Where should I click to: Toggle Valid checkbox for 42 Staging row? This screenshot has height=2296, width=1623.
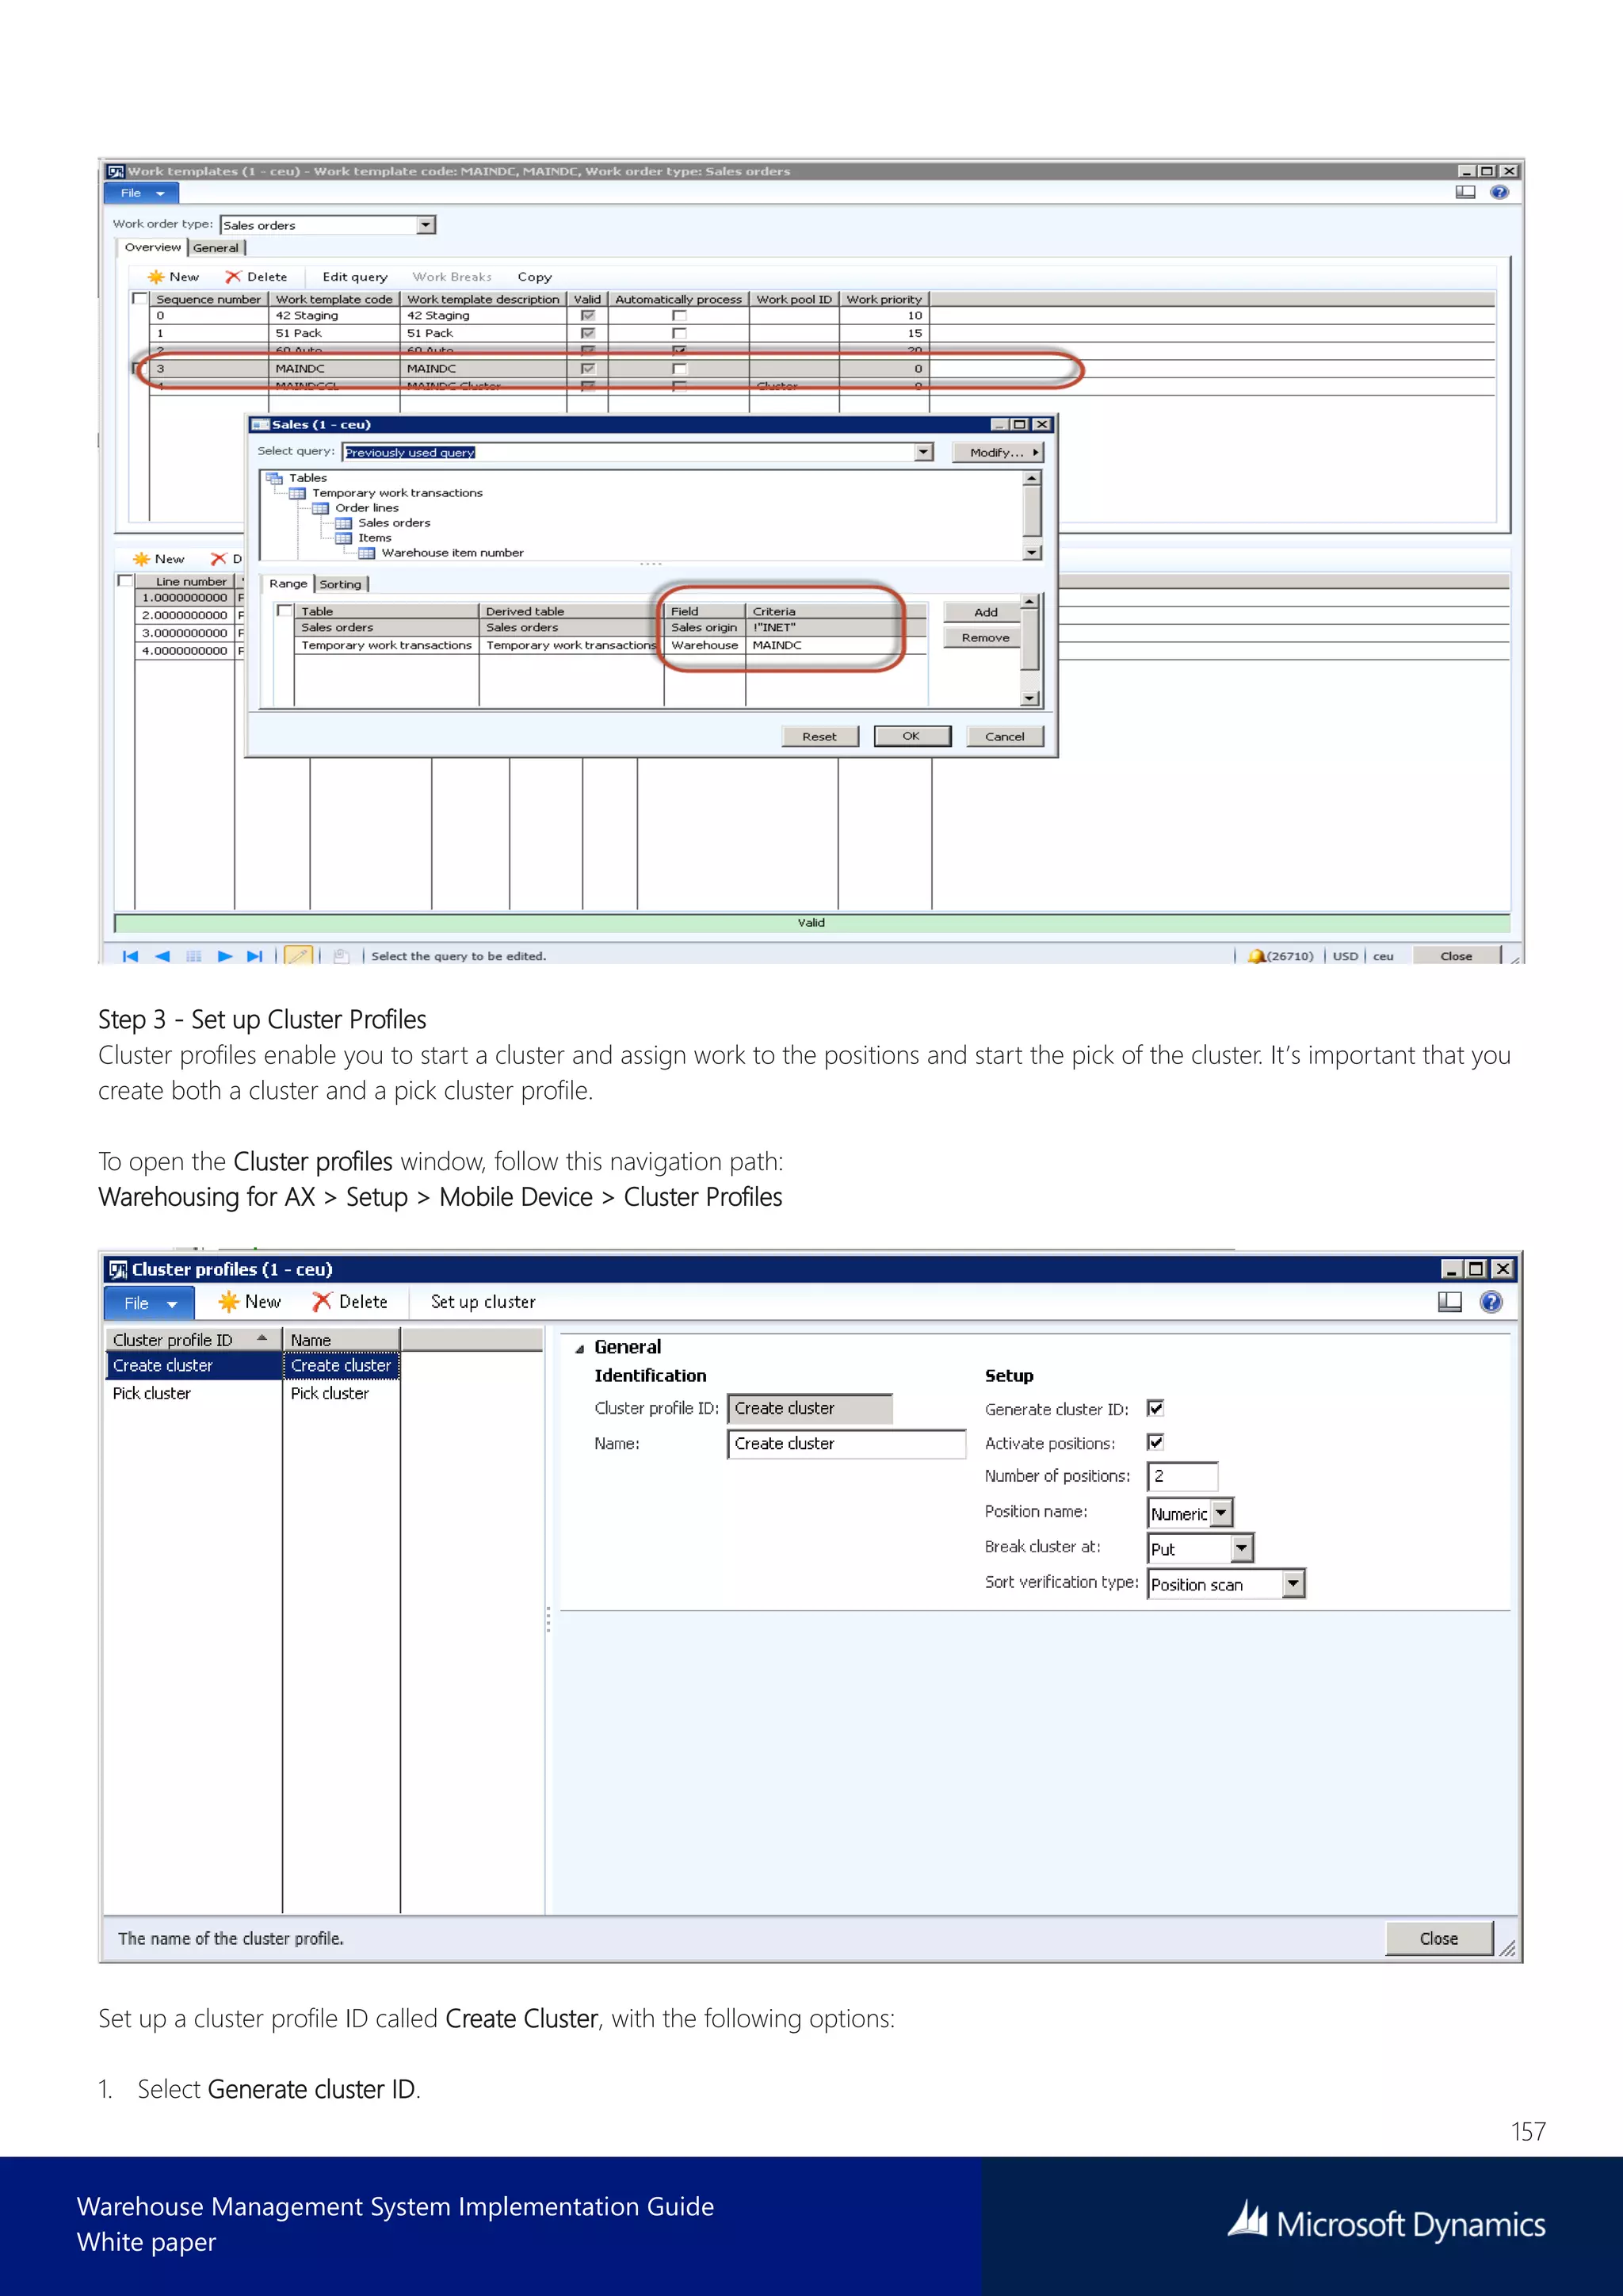click(588, 316)
